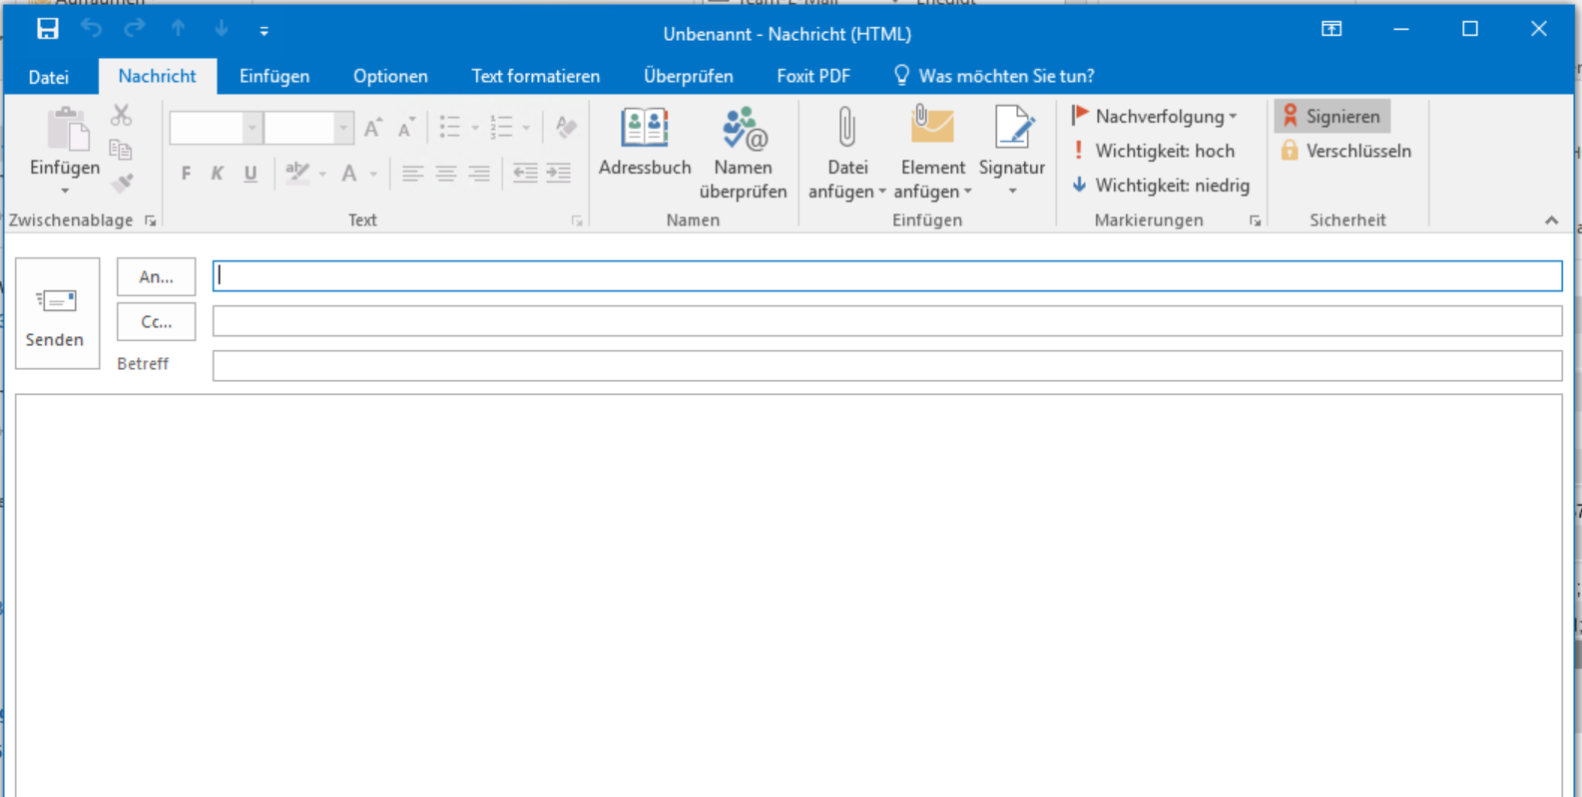Open the ribbon display options in title bar

[1331, 30]
